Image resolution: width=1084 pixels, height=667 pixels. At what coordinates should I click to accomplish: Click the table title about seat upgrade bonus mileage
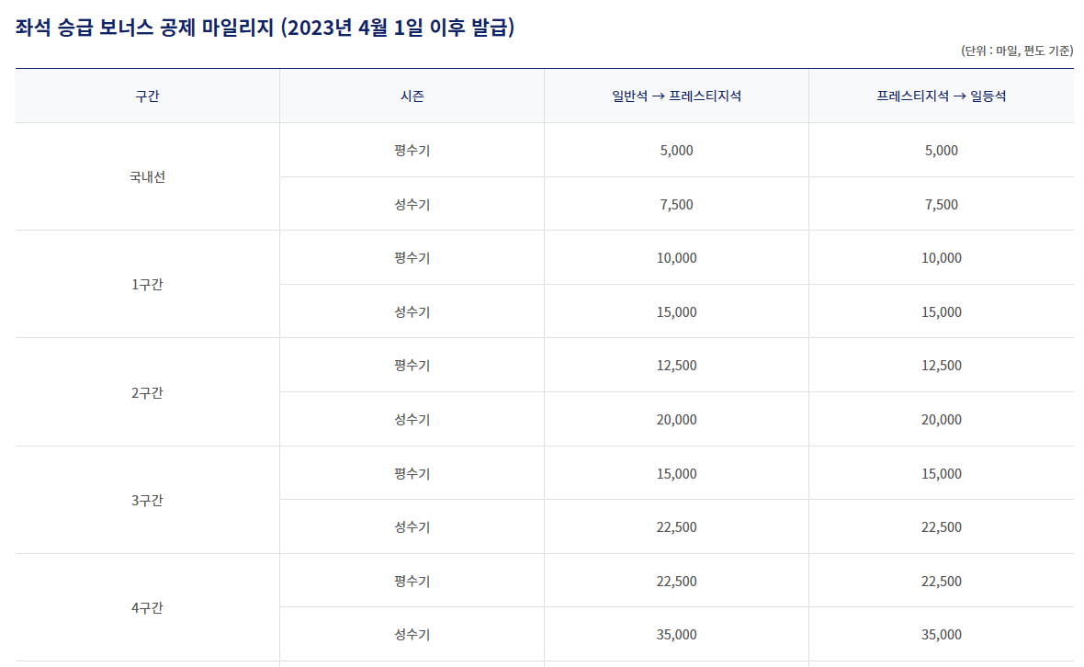point(262,25)
